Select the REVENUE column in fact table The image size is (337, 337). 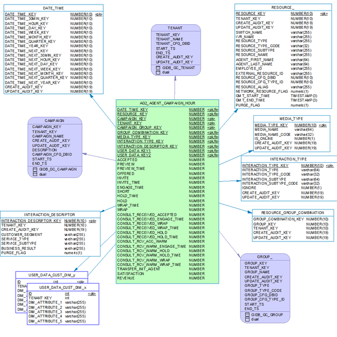point(126,278)
